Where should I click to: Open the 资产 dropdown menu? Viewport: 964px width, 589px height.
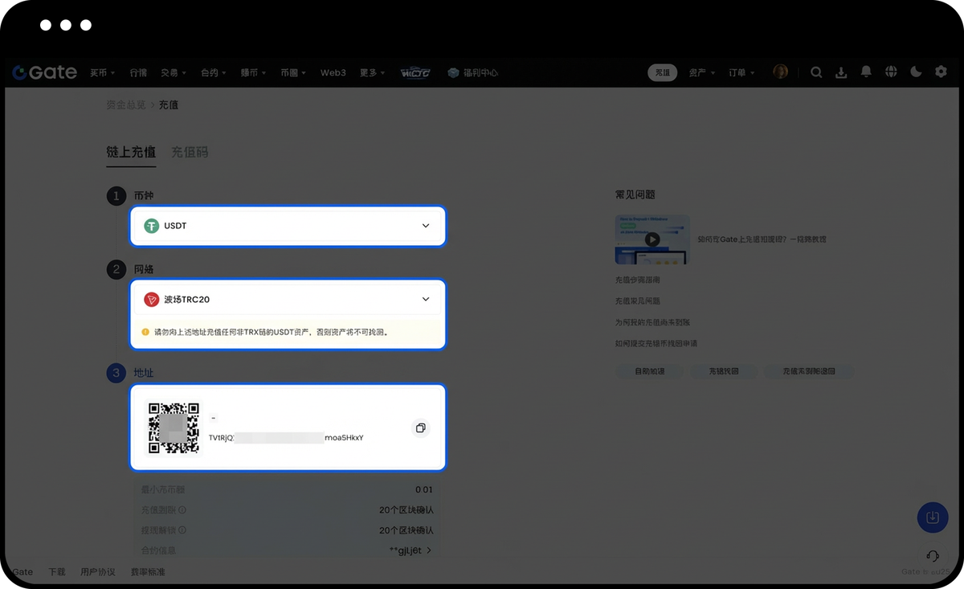coord(702,72)
